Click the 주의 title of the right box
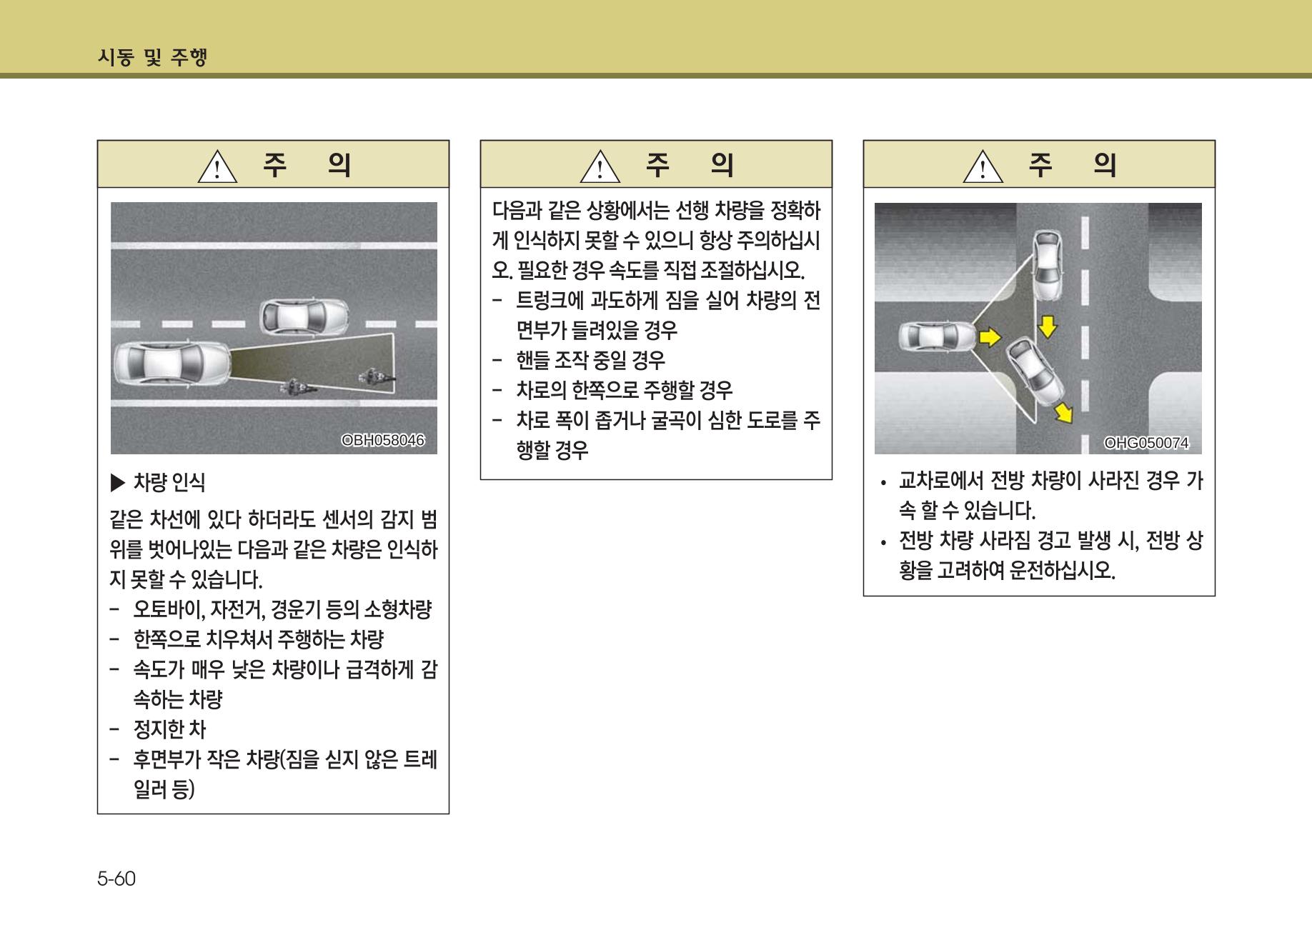 point(1073,165)
